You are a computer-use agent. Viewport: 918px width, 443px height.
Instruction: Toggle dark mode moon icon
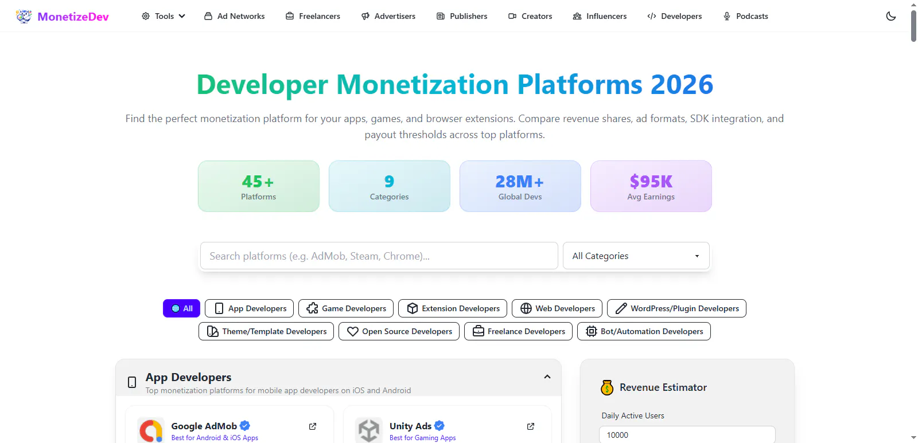891,16
